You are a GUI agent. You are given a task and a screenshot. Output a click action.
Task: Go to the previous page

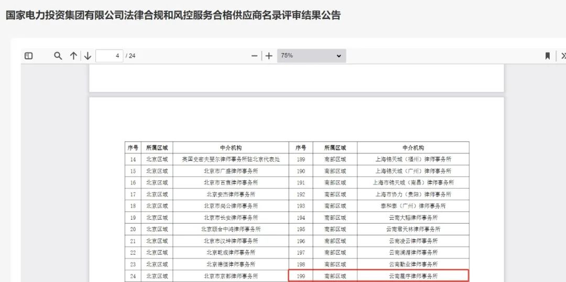point(73,56)
